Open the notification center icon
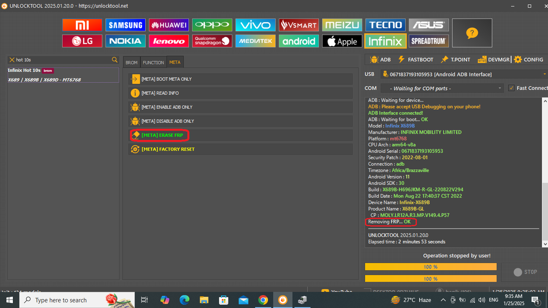This screenshot has height=308, width=548. click(535, 300)
